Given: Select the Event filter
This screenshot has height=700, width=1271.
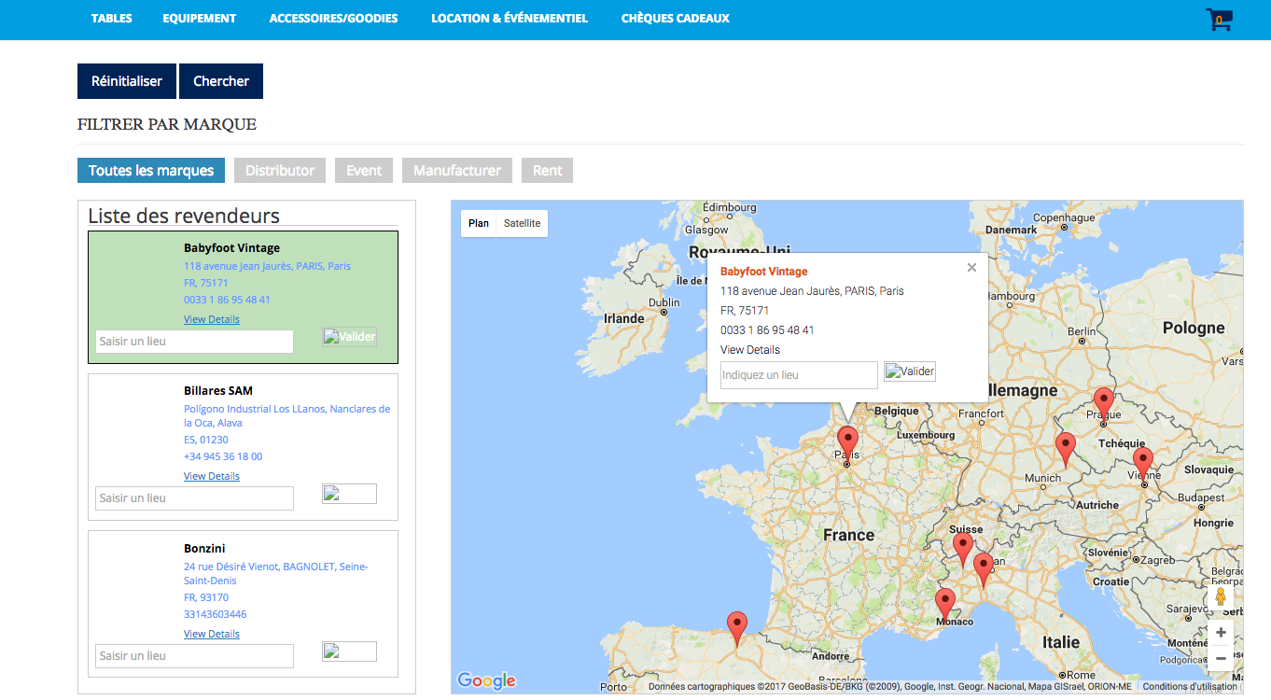Looking at the screenshot, I should [364, 171].
